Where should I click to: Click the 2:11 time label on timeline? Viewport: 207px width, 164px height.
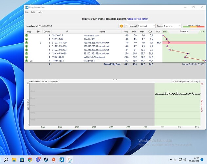click(162, 127)
